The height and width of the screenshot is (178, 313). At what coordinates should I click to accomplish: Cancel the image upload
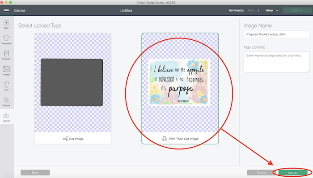click(x=262, y=173)
